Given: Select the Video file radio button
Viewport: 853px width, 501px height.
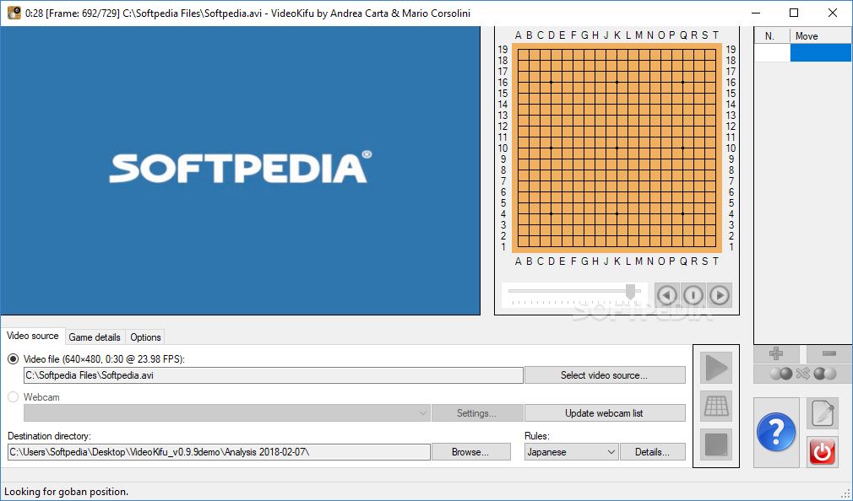Looking at the screenshot, I should 13,359.
